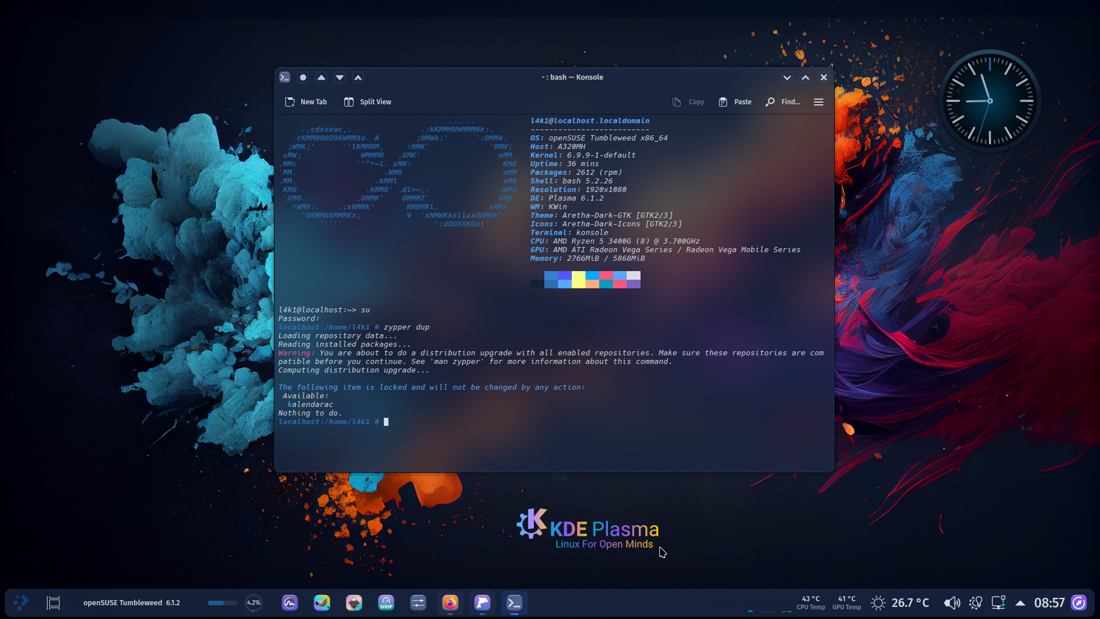Toggle keep-above triangle button in Konsole titlebar
Viewport: 1100px width, 619px height.
coord(321,77)
